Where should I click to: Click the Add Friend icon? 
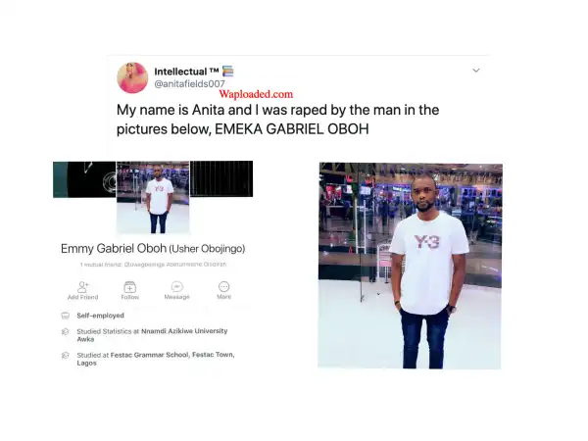[83, 287]
